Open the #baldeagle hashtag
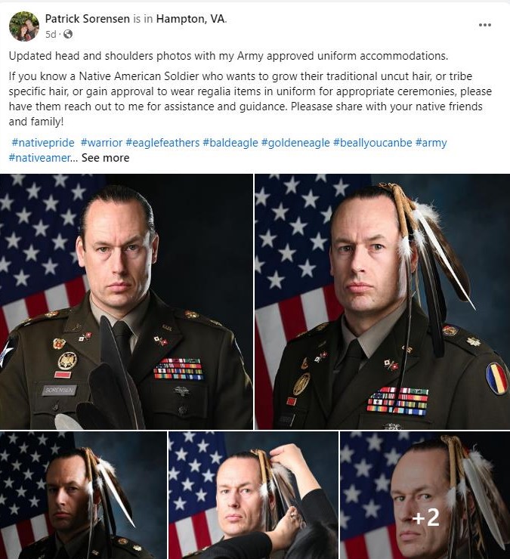This screenshot has width=510, height=559. click(x=230, y=143)
